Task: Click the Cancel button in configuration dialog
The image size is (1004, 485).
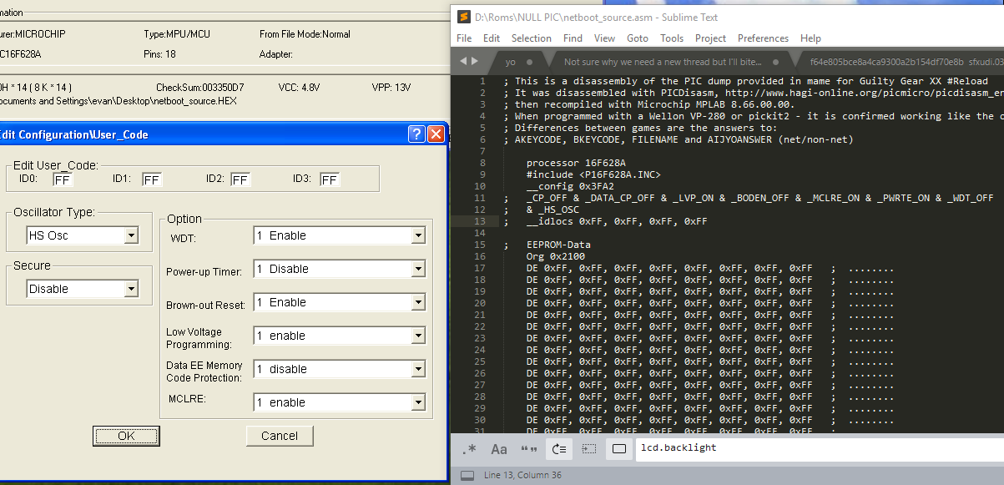Action: click(280, 436)
